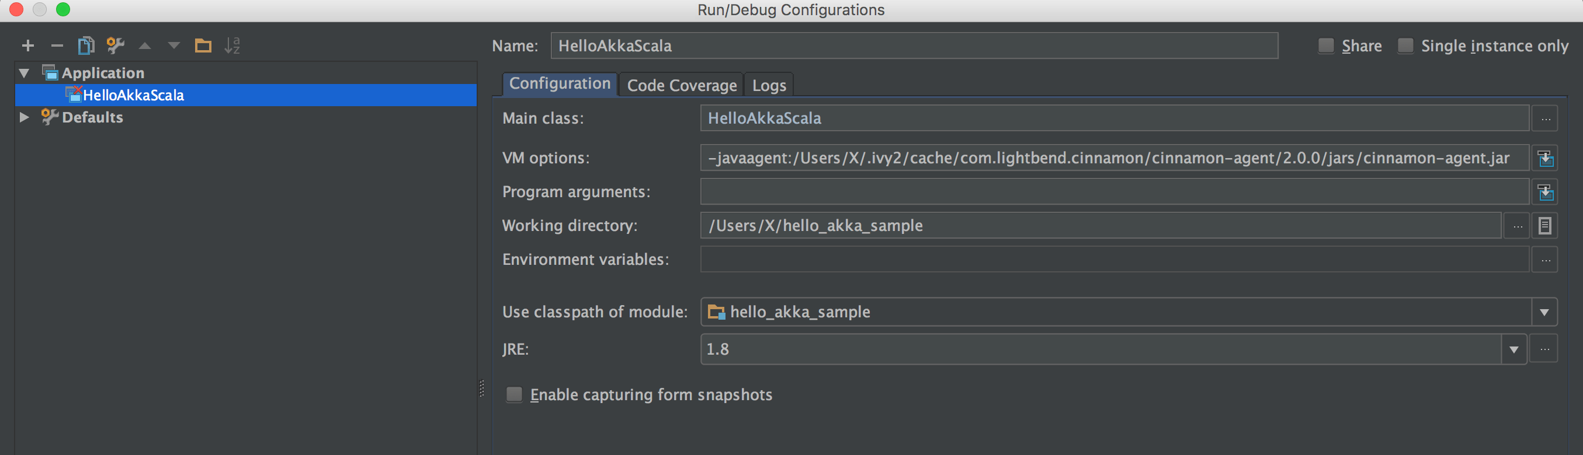Click the panel splitter grip handle
Screen dimensions: 1583x455
pos(482,388)
